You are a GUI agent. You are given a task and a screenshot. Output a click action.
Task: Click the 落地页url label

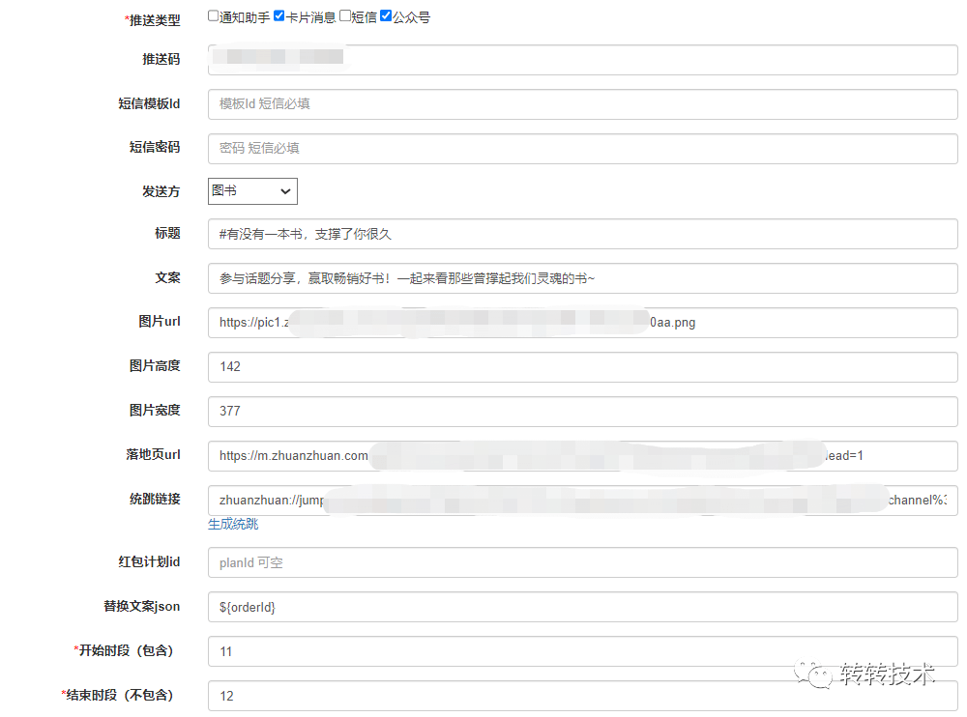point(153,454)
